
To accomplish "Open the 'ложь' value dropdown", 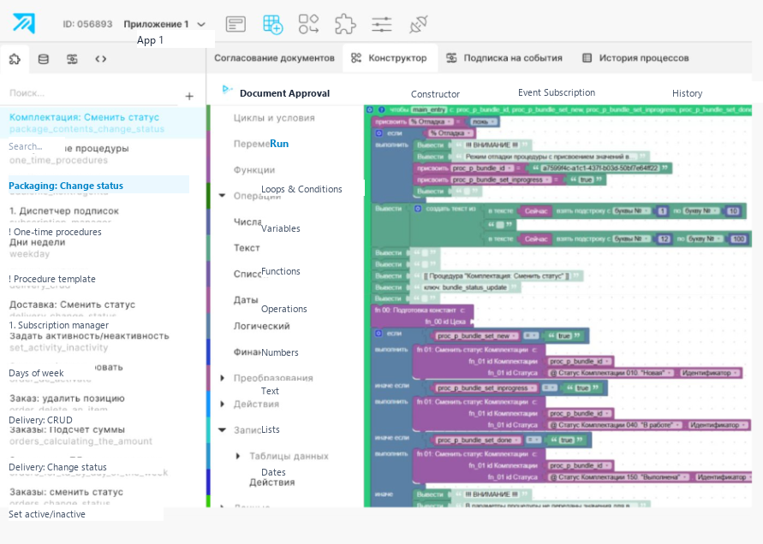I will (484, 121).
